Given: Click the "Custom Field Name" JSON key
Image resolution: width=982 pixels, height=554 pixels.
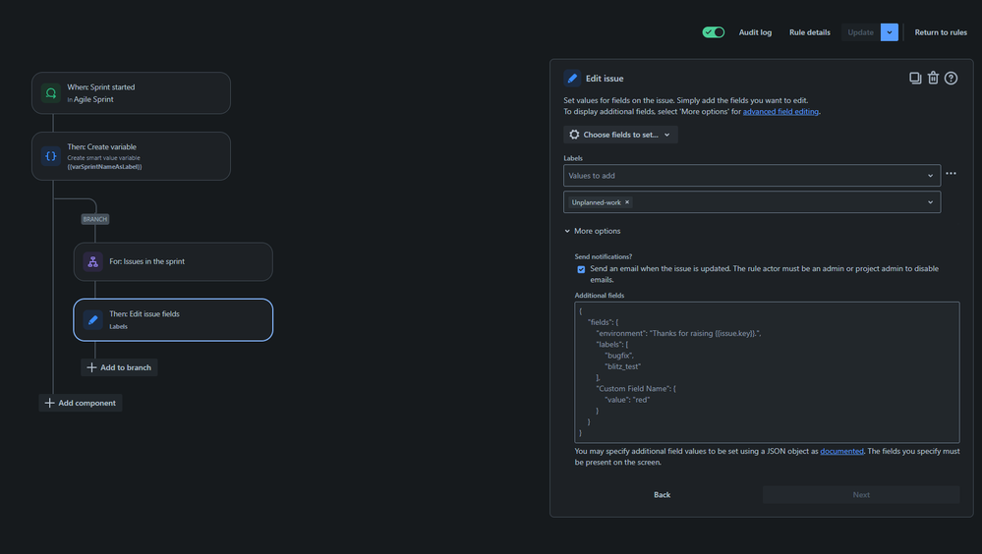Looking at the screenshot, I should pos(632,389).
